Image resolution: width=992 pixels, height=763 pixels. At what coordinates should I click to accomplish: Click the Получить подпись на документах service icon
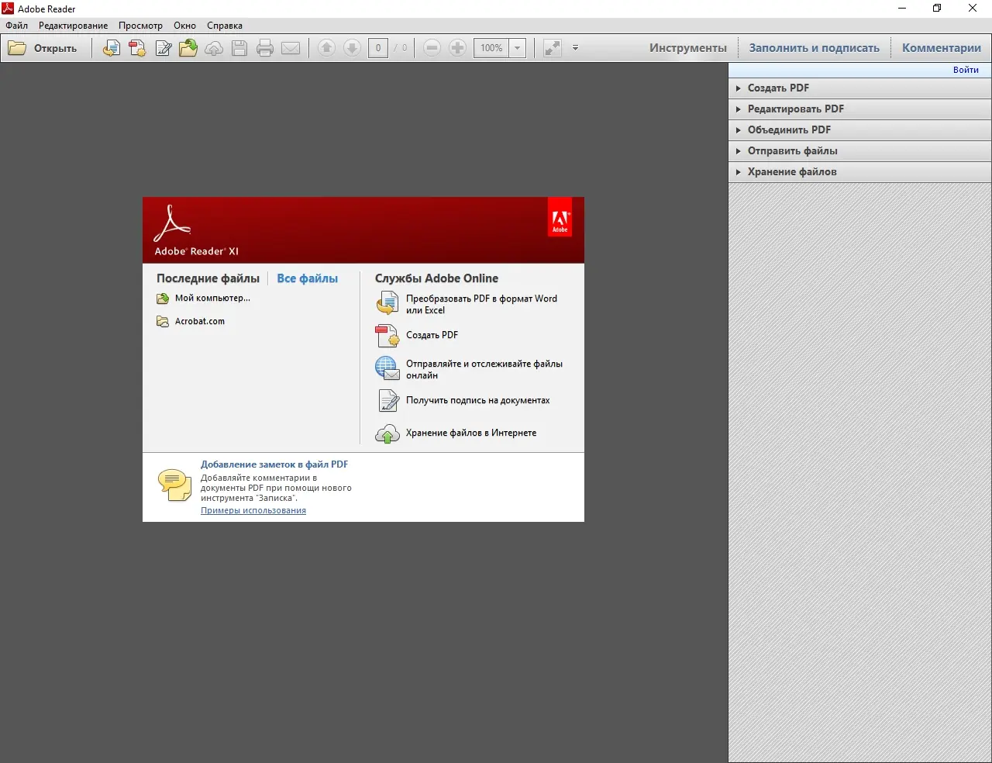387,400
